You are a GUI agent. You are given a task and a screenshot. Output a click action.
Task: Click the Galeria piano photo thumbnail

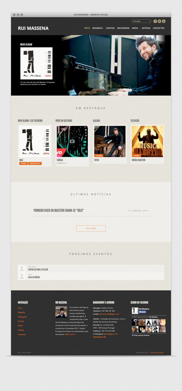[x=110, y=141]
